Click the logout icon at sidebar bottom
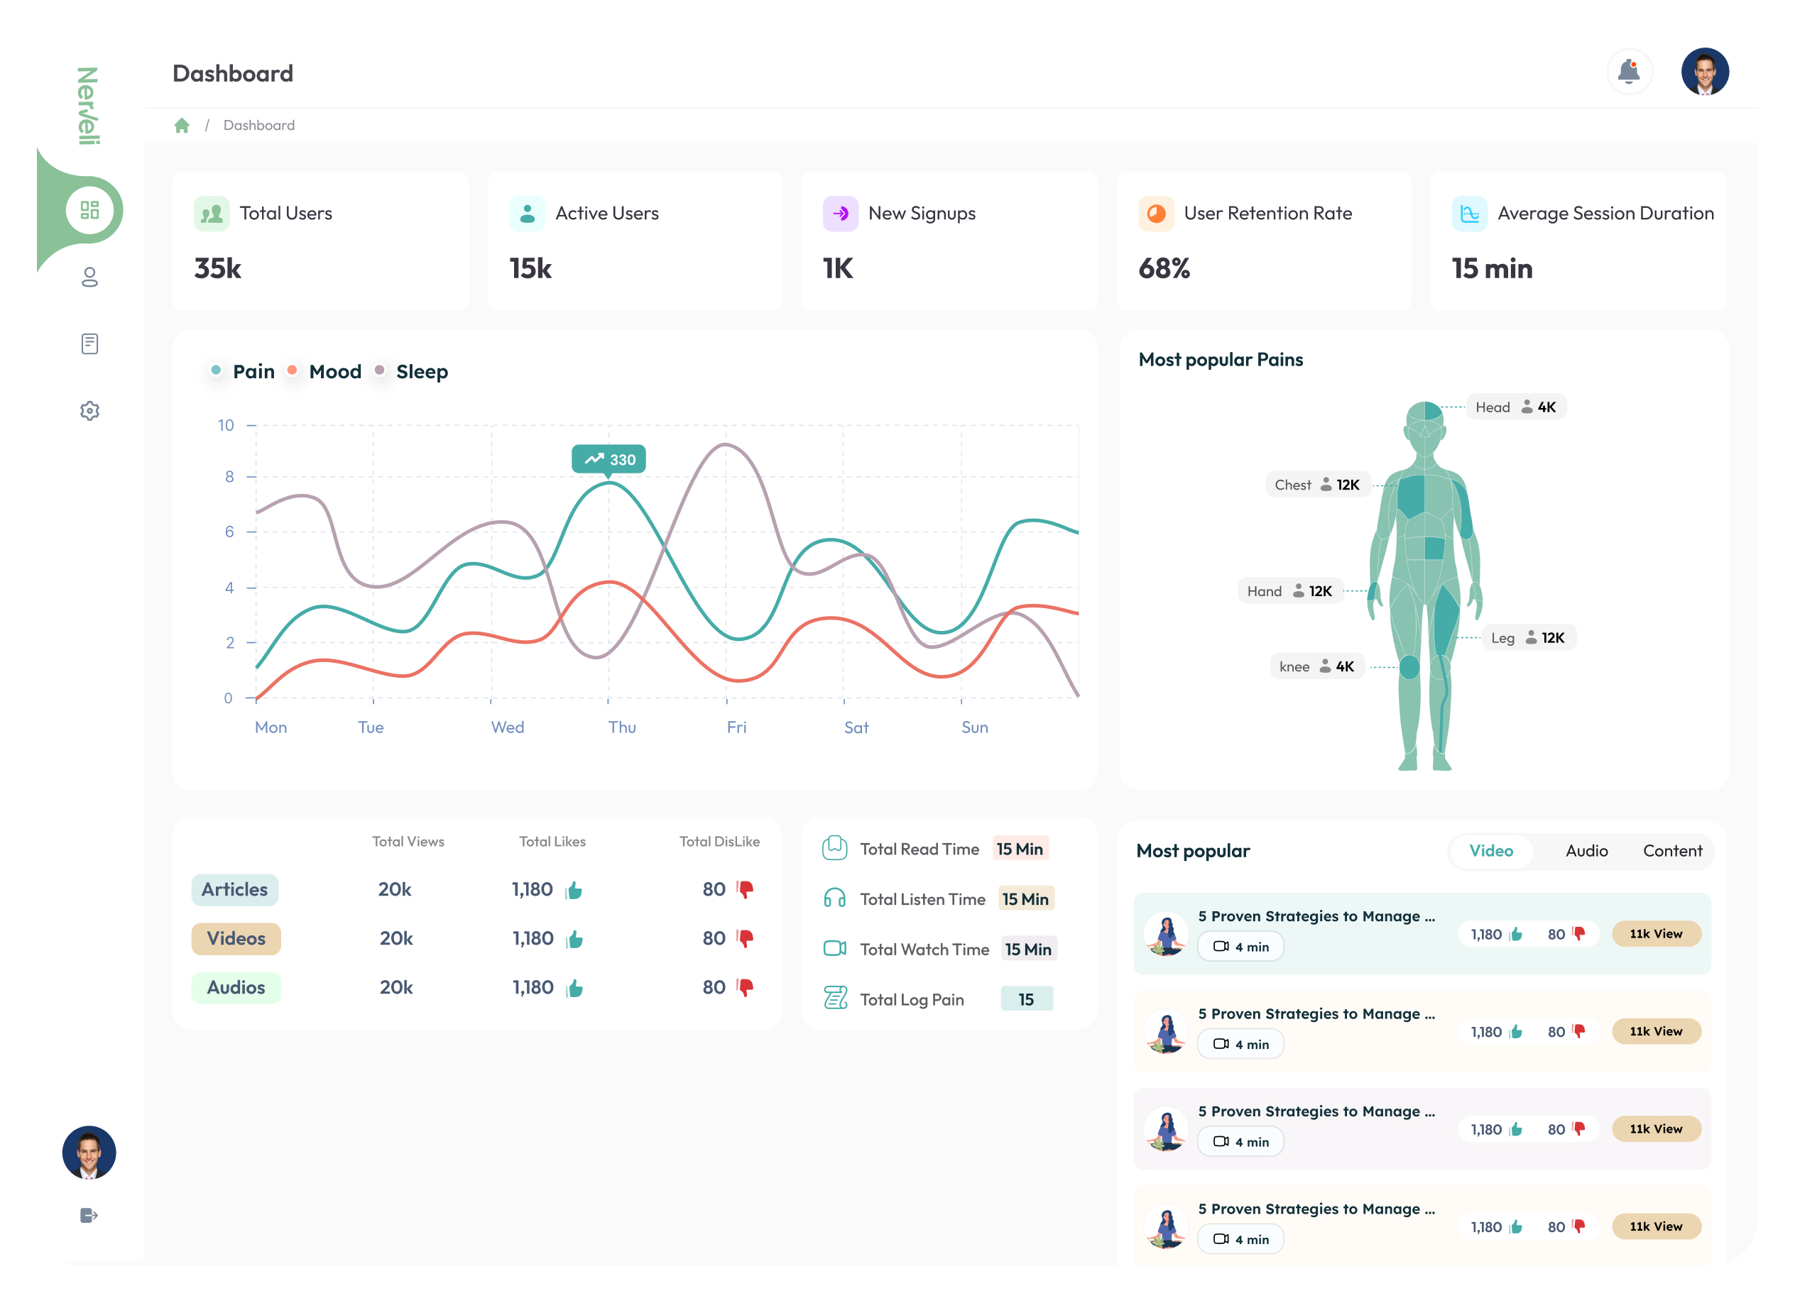 pos(89,1215)
